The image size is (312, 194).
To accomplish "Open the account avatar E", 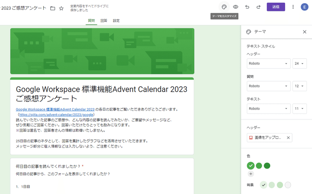I will coord(304,7).
